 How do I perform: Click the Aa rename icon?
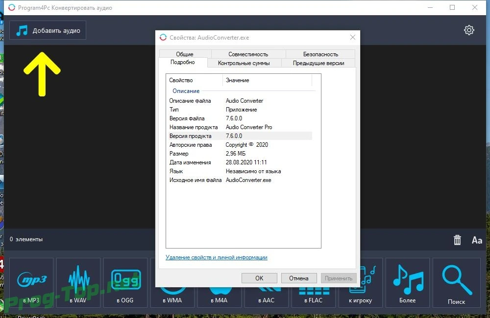click(x=477, y=240)
